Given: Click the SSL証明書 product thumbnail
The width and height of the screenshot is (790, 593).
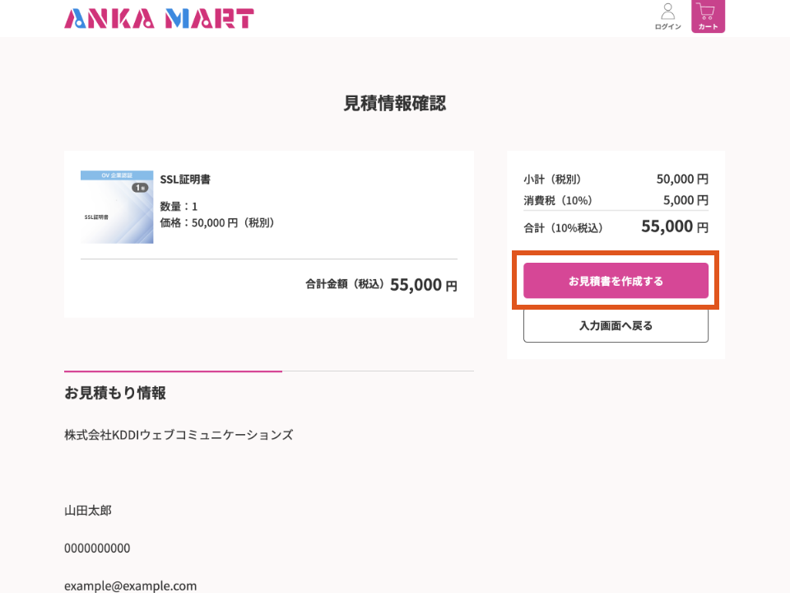Looking at the screenshot, I should point(117,207).
